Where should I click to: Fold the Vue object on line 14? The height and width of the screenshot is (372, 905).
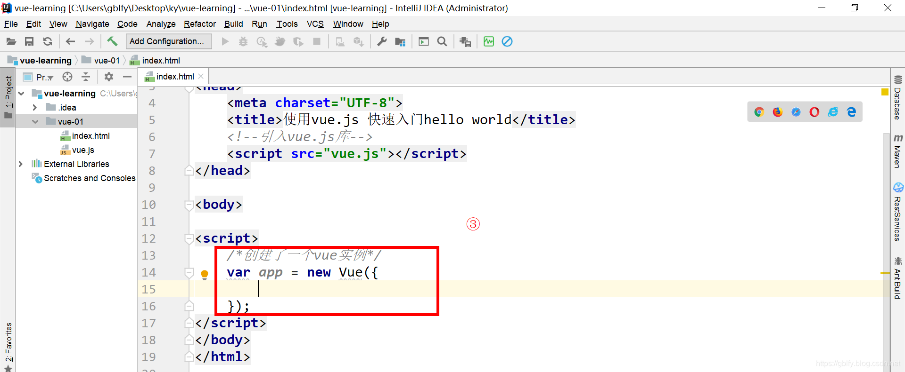pyautogui.click(x=189, y=272)
